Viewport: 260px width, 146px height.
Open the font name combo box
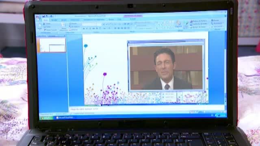click(x=89, y=24)
